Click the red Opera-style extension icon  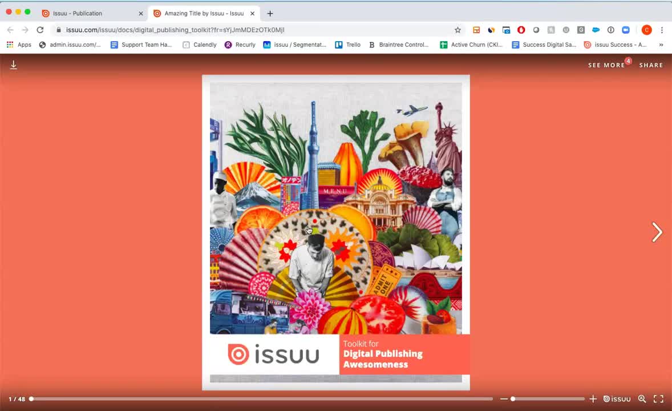pyautogui.click(x=521, y=30)
